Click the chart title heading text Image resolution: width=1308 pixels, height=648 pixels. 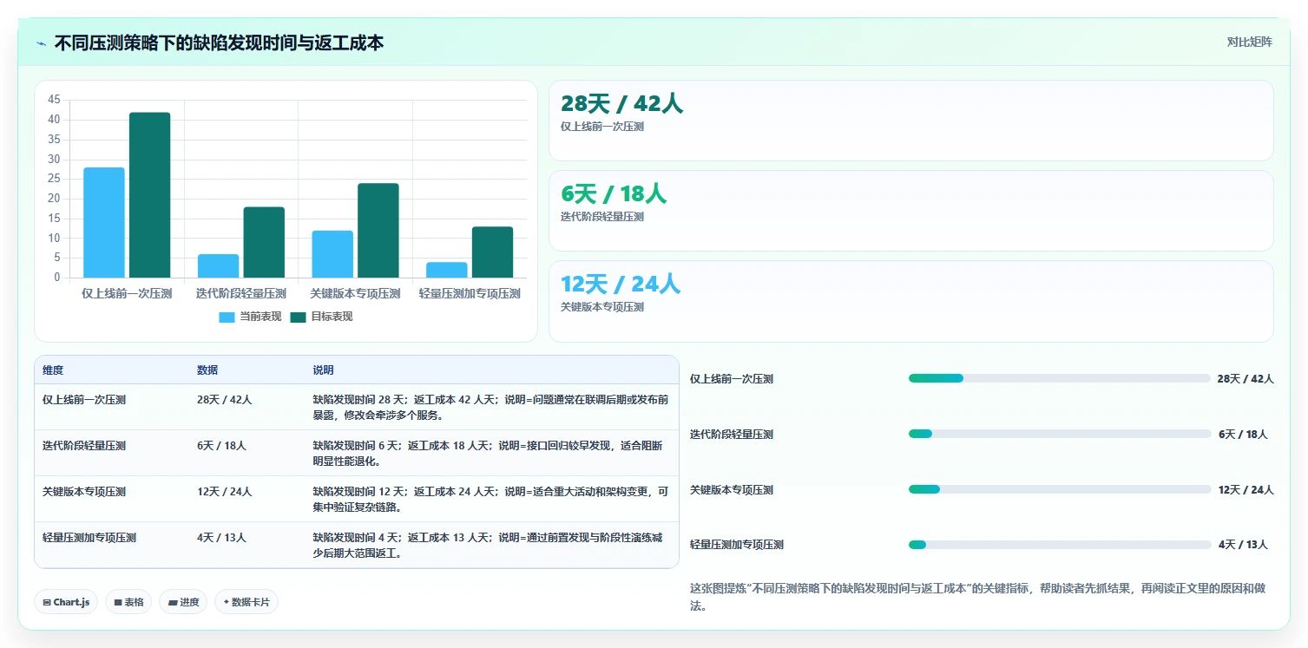pos(219,43)
